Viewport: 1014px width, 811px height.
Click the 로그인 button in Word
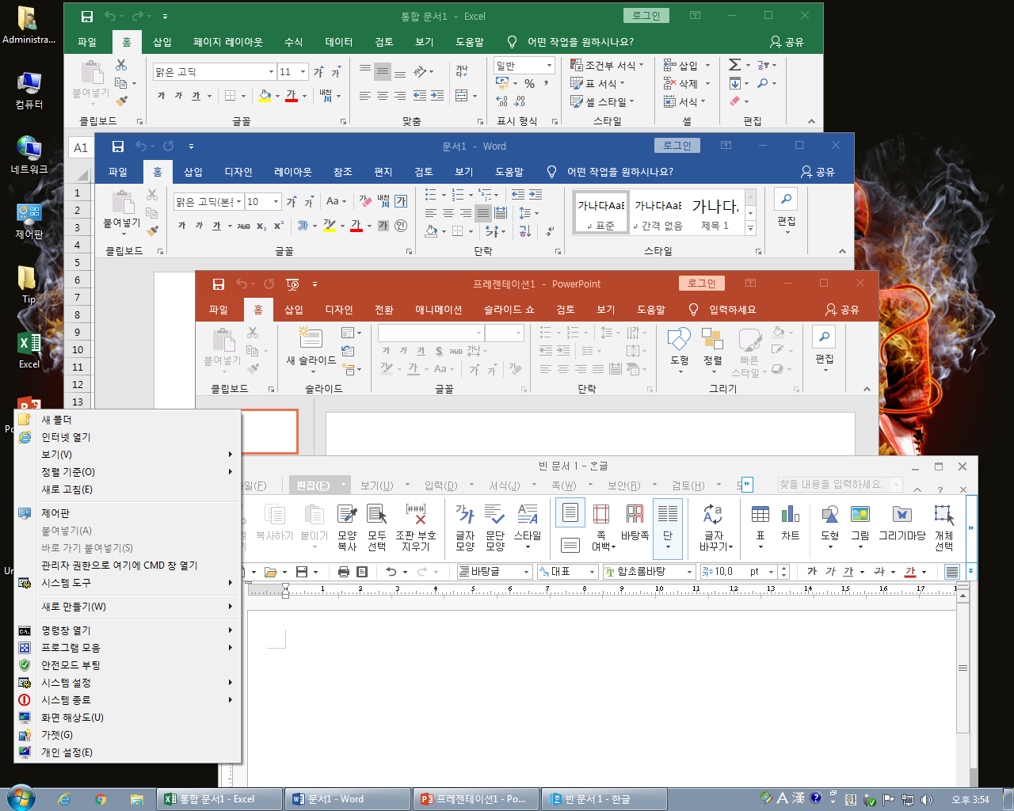[677, 146]
